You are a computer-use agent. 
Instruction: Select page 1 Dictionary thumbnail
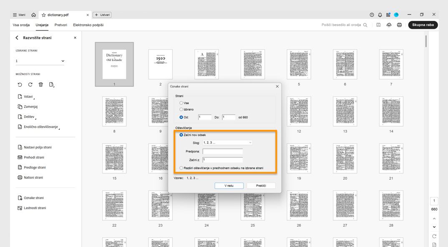[x=114, y=64]
